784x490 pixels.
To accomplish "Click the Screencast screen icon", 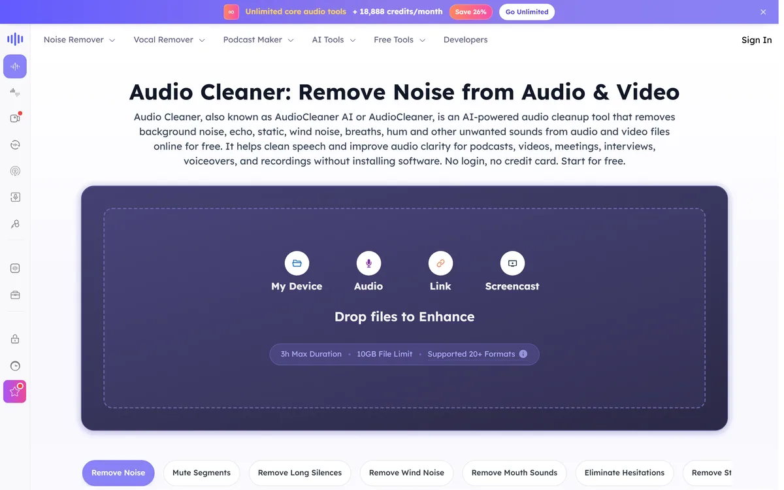I will (512, 263).
